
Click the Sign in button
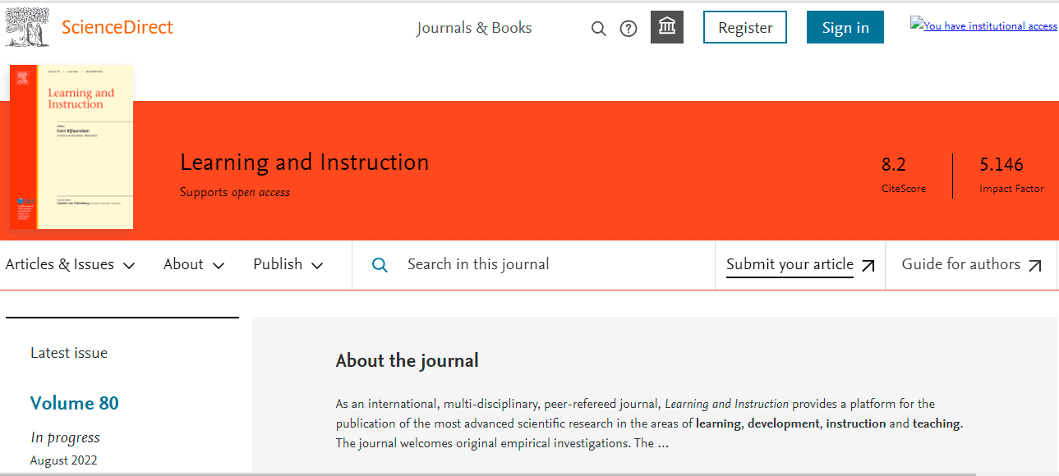(845, 27)
